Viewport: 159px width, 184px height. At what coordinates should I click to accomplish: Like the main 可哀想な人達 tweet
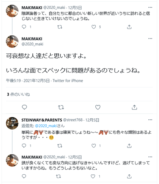pos(98,107)
